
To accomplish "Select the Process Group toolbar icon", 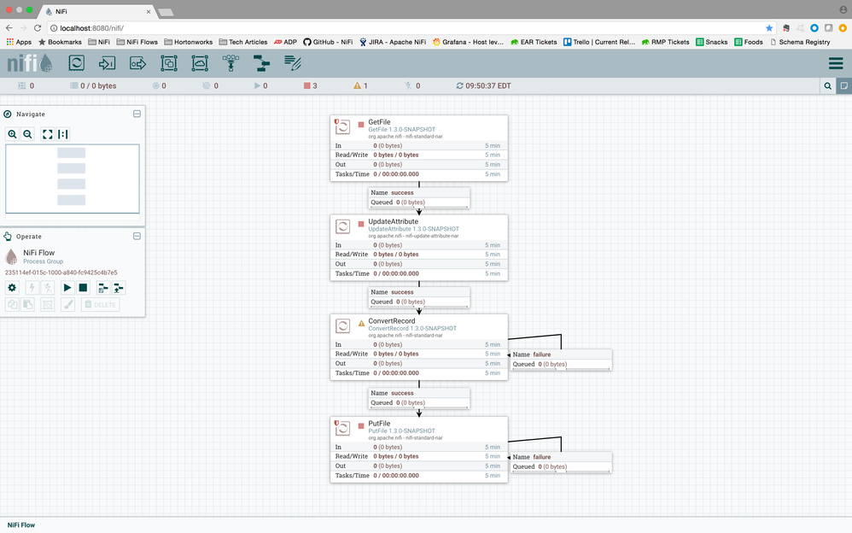I will point(169,63).
